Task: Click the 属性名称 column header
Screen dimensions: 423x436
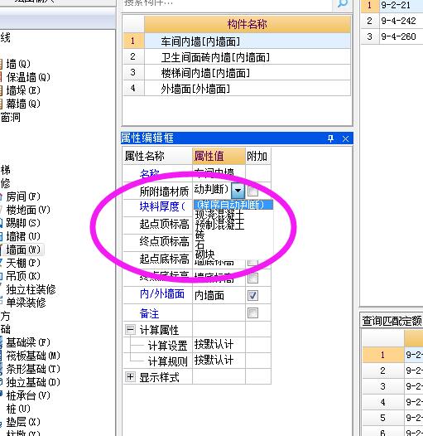Action: (158, 156)
